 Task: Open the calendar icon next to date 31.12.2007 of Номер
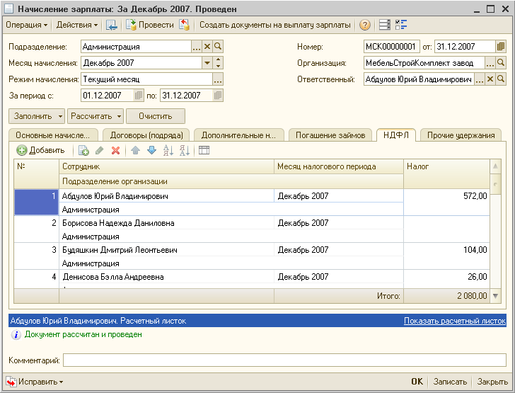[x=501, y=46]
